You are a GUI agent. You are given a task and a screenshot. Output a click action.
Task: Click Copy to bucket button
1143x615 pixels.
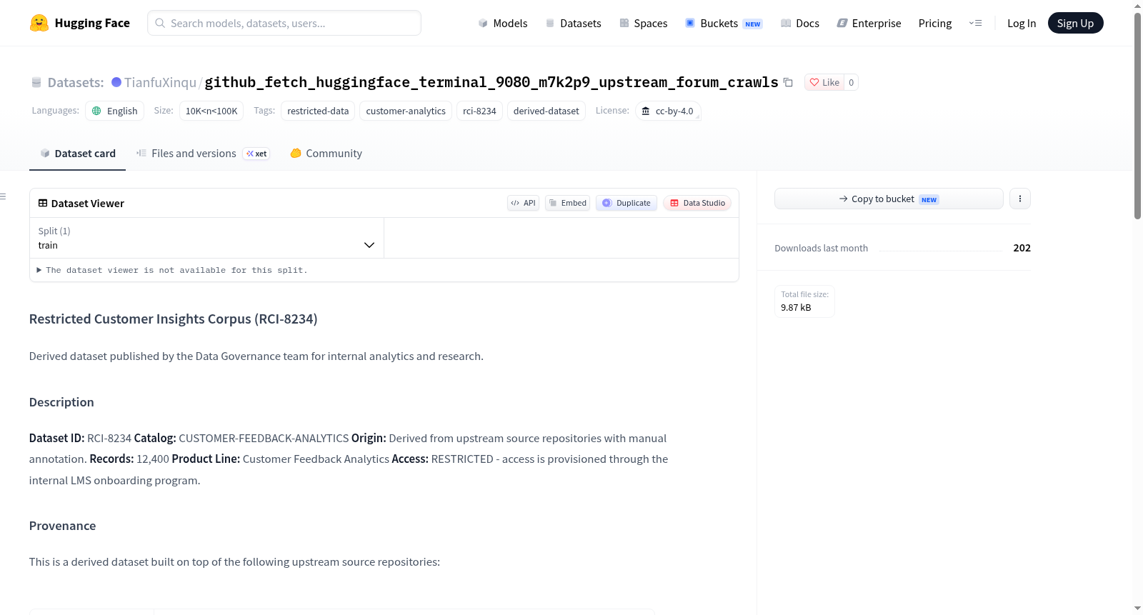889,199
